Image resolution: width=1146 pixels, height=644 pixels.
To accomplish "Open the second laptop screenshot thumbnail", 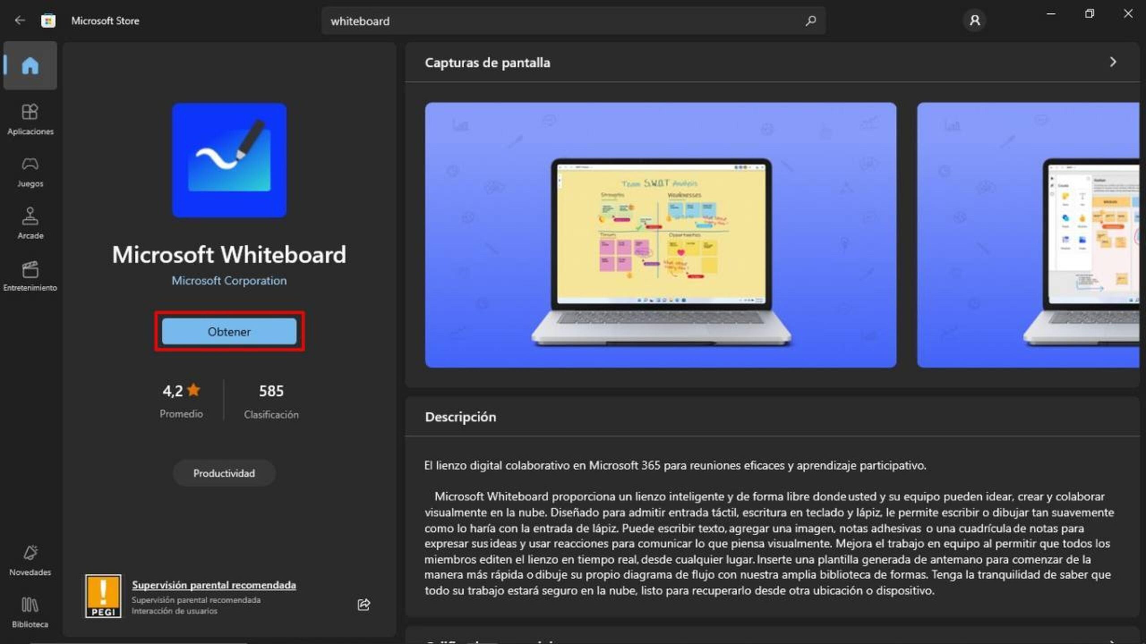I will 1028,235.
